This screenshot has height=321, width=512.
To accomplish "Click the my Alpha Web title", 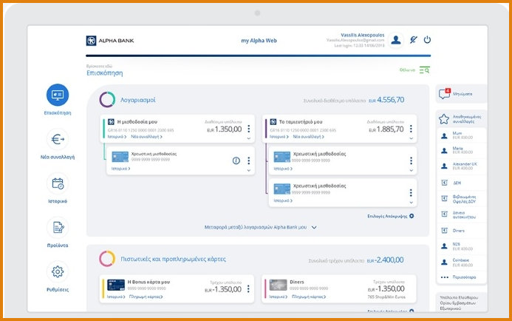I will (x=259, y=41).
